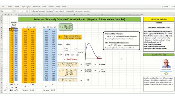175x98 pixels.
Task: Select the green title banner cell
Action: point(79,19)
